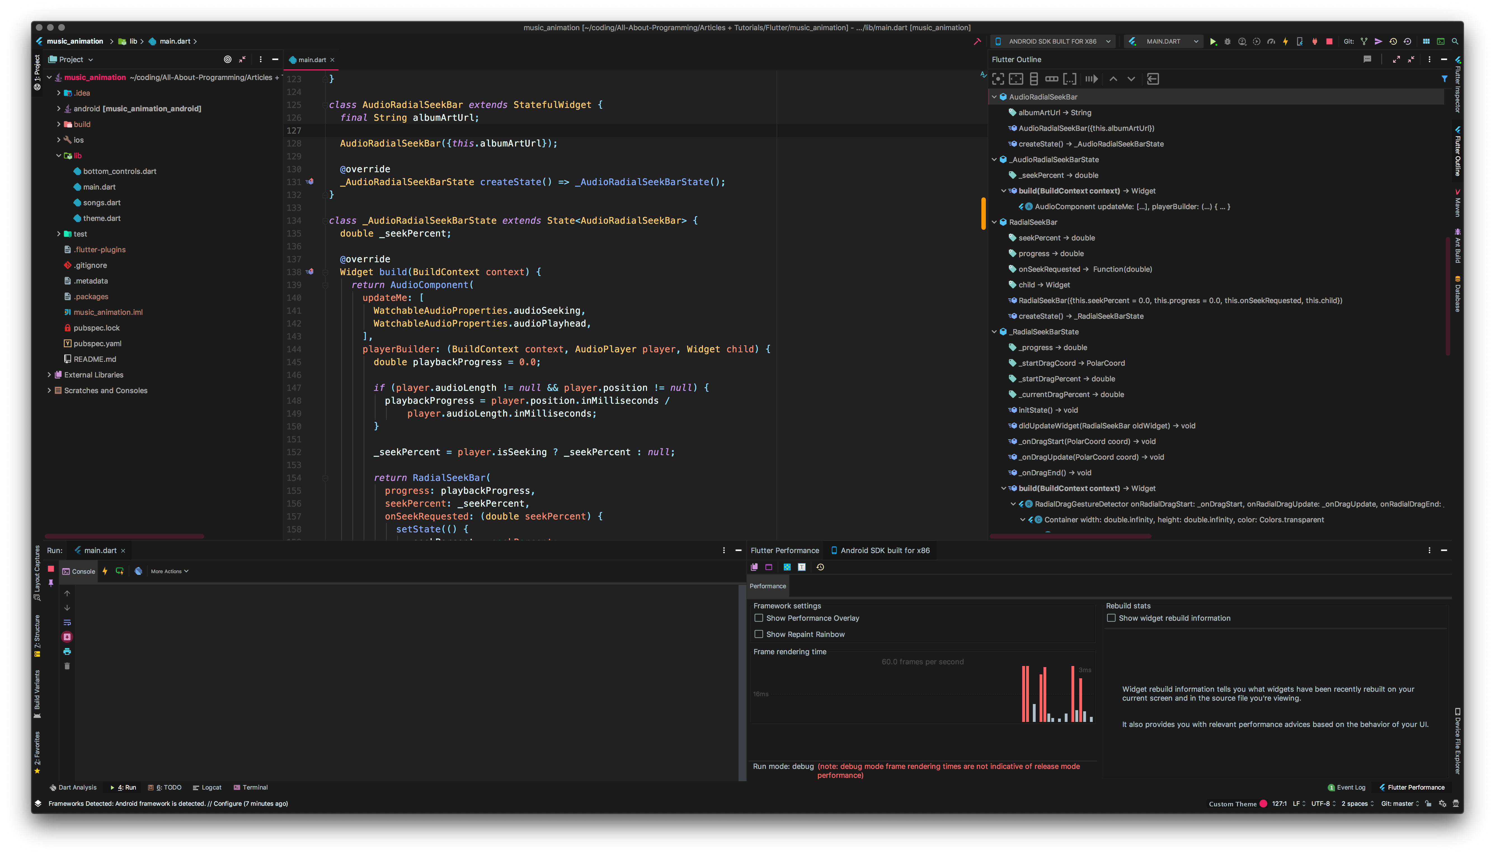Expand the test folder in project tree
Viewport: 1495px width, 855px height.
tap(59, 234)
